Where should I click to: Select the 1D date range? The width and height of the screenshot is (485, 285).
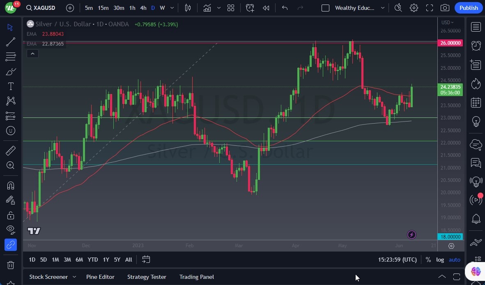(x=32, y=260)
